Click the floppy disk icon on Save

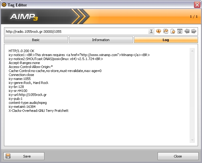pyautogui.click(x=8, y=156)
